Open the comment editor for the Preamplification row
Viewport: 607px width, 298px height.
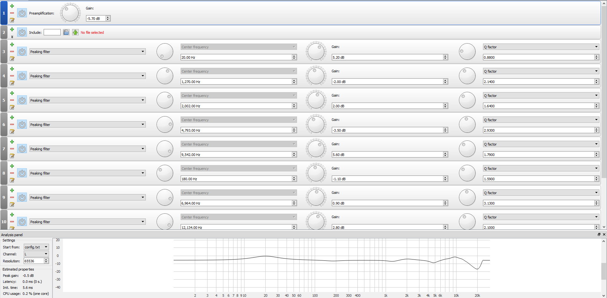[12, 20]
